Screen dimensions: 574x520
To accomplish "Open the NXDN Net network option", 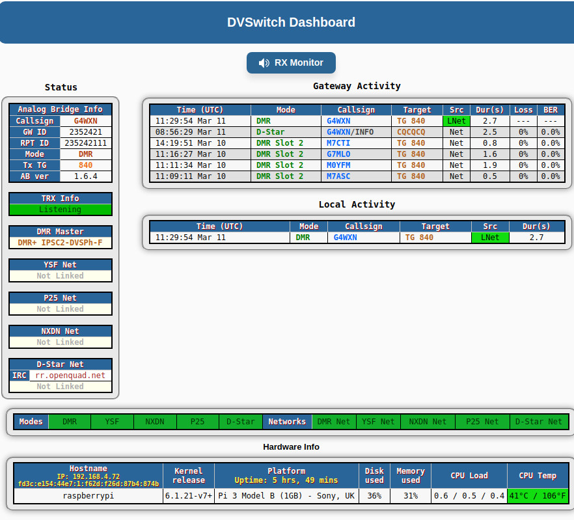I will [x=427, y=421].
